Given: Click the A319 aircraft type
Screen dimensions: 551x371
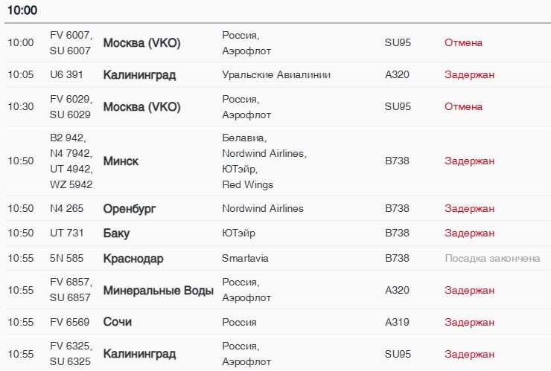Looking at the screenshot, I should pyautogui.click(x=397, y=323).
